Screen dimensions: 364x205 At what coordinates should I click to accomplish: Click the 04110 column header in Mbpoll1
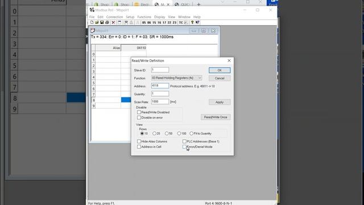coord(134,48)
